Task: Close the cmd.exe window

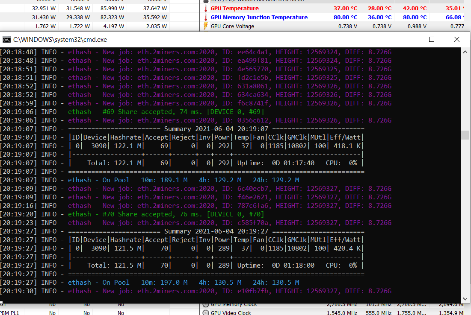Action: [457, 39]
